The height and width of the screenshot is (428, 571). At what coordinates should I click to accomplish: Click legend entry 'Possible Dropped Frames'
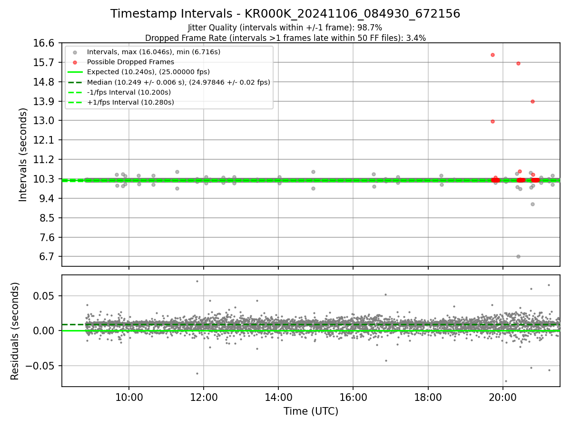point(130,62)
